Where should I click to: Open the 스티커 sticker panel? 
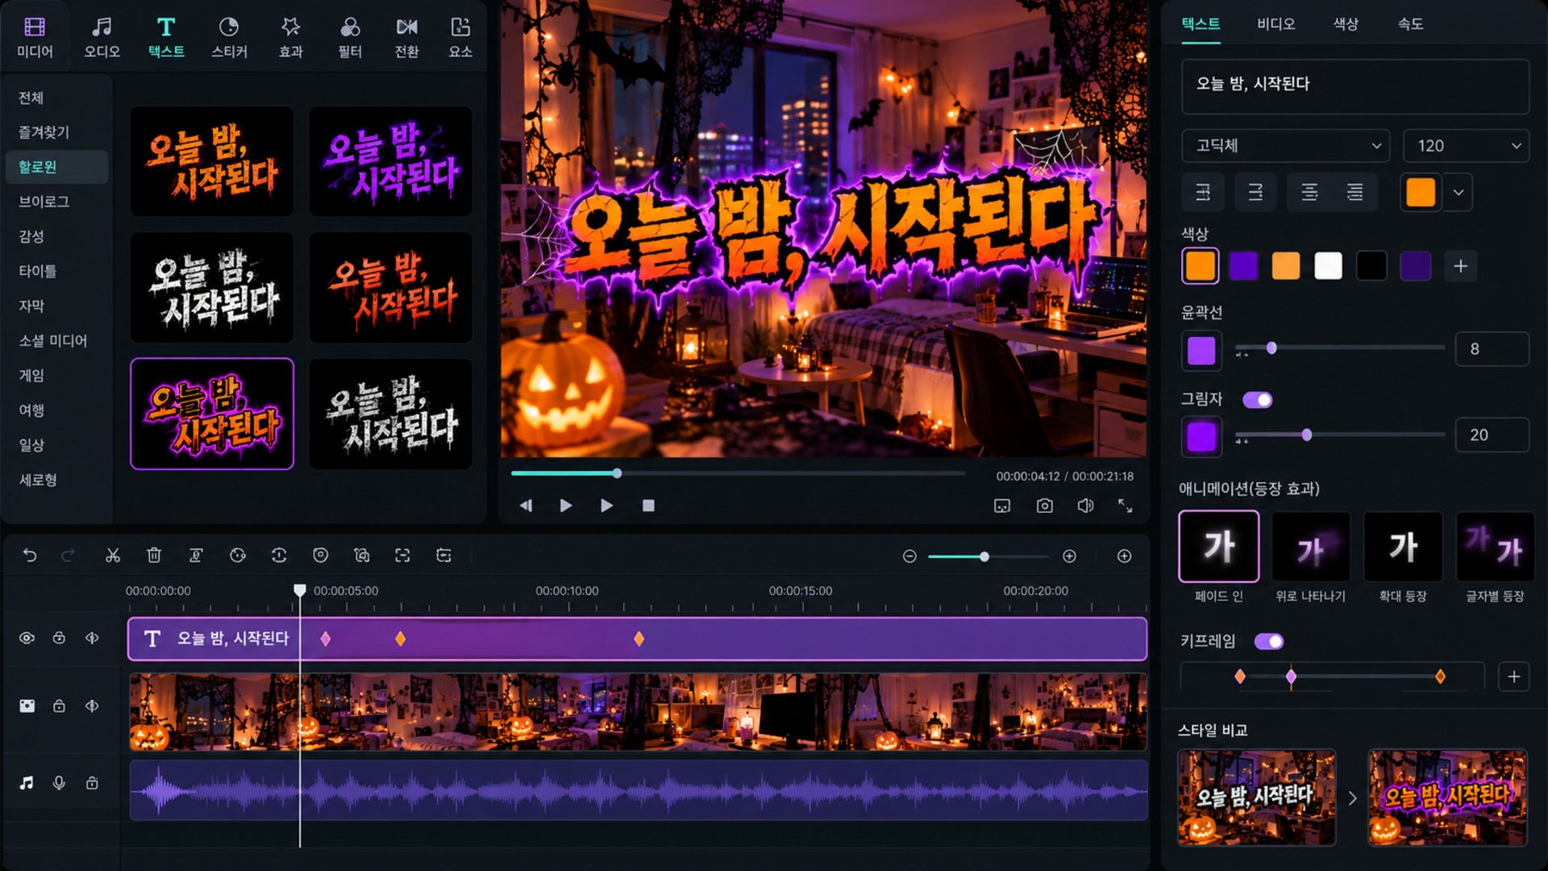229,38
